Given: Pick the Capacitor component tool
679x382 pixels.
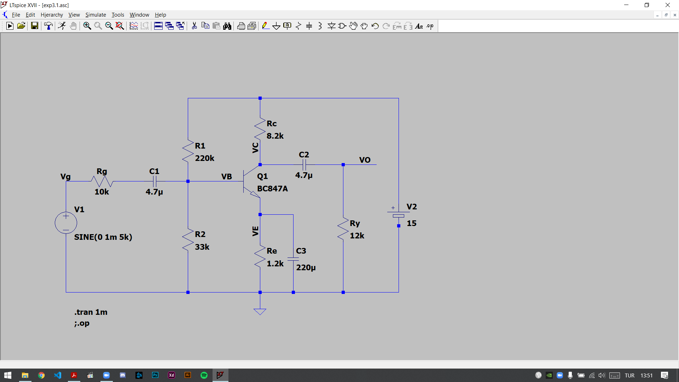Looking at the screenshot, I should pyautogui.click(x=309, y=26).
